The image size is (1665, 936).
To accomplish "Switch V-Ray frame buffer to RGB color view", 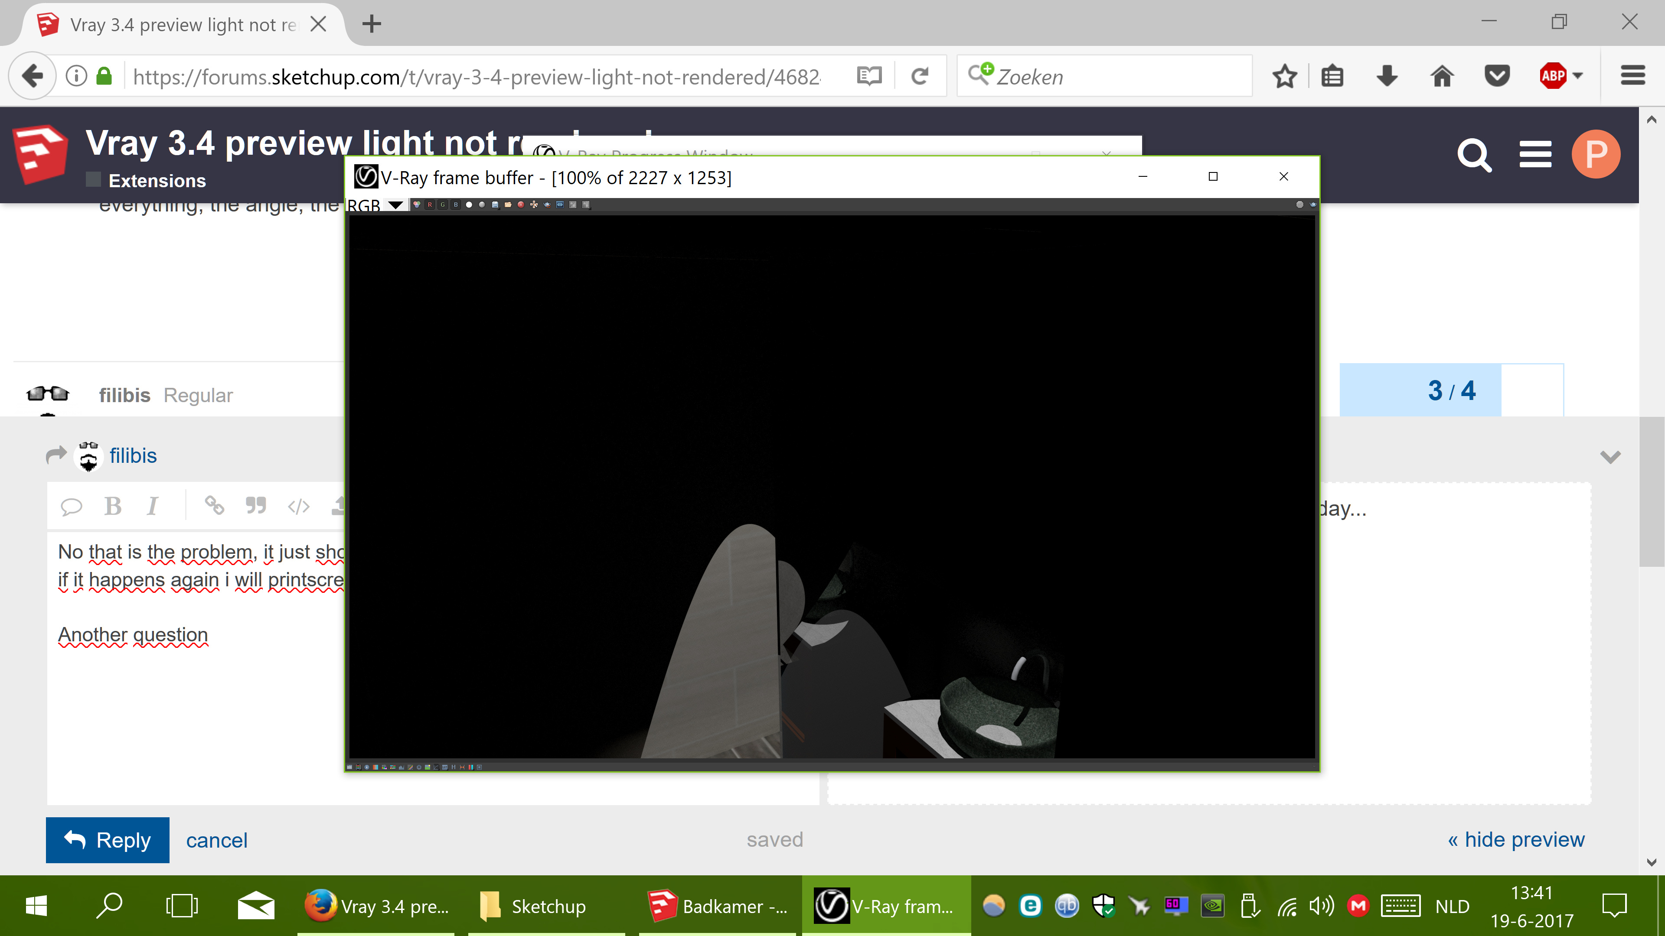I will click(417, 205).
